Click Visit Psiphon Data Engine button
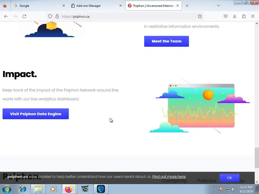The width and height of the screenshot is (259, 194). (35, 114)
